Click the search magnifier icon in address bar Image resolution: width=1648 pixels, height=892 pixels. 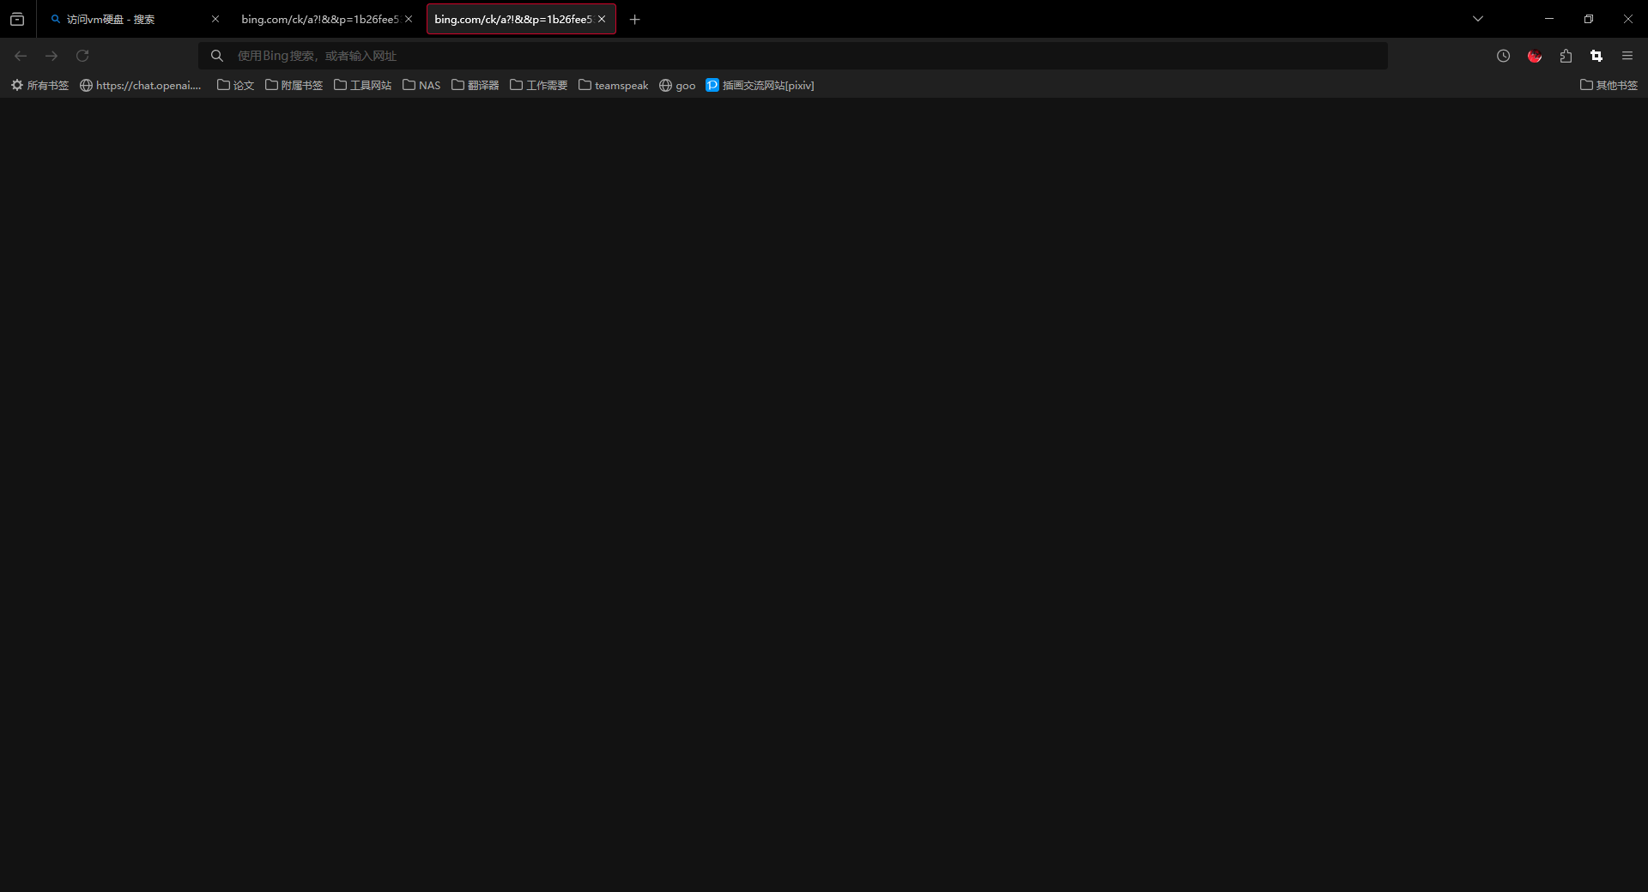point(217,56)
